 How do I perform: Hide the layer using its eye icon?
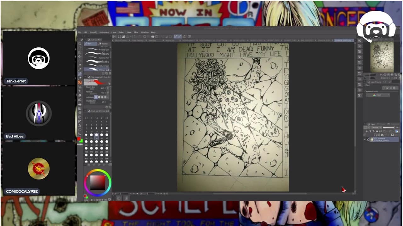(365, 139)
